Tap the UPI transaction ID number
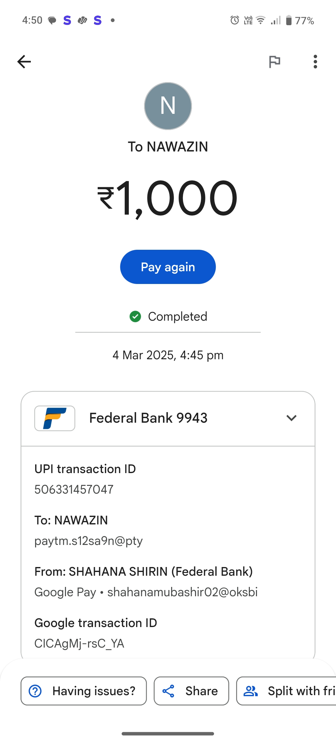Viewport: 336px width, 744px height. click(74, 489)
